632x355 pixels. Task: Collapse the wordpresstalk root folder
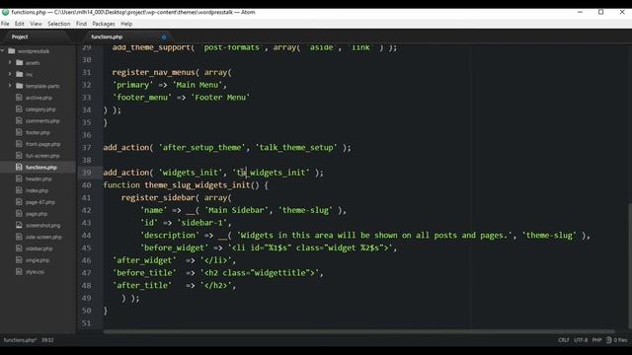pos(3,50)
